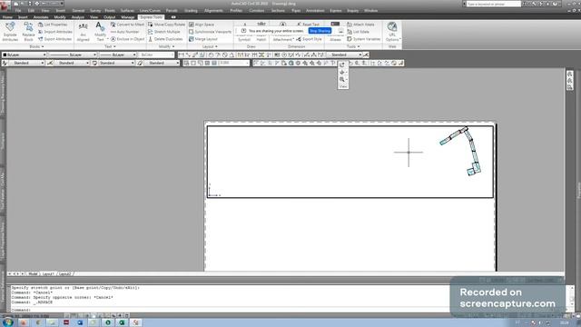Open the ByLayer linetype dropdown

[x=73, y=54]
